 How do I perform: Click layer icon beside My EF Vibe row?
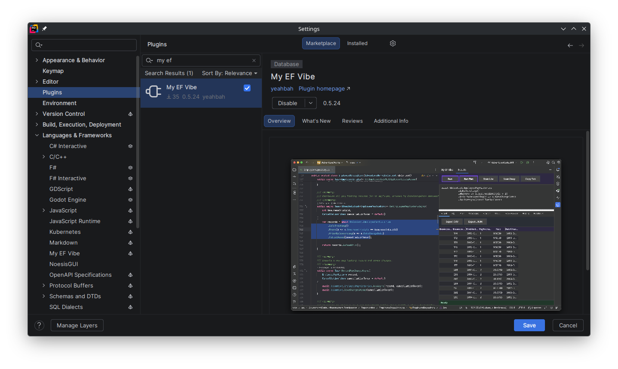(x=130, y=254)
